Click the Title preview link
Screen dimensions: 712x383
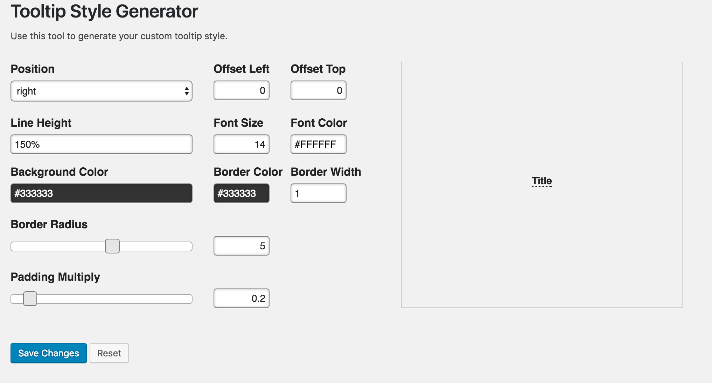tap(542, 181)
